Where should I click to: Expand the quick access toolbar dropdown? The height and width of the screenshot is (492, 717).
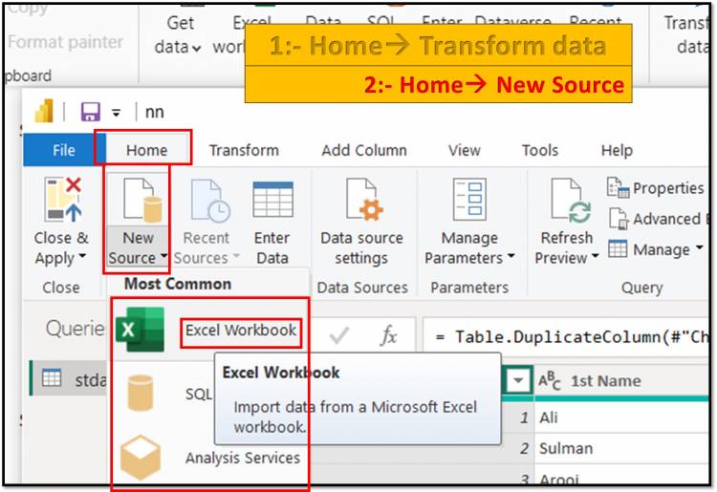116,113
